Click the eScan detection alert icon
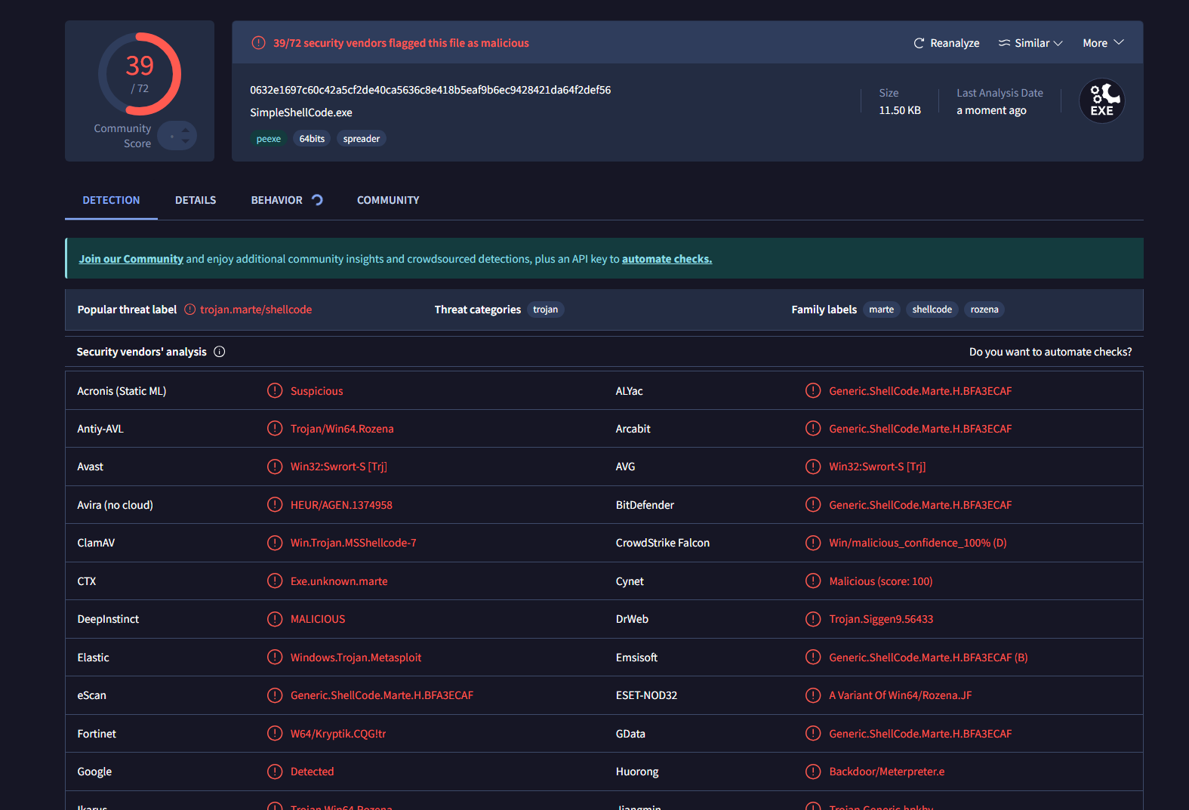Viewport: 1189px width, 810px height. click(275, 695)
